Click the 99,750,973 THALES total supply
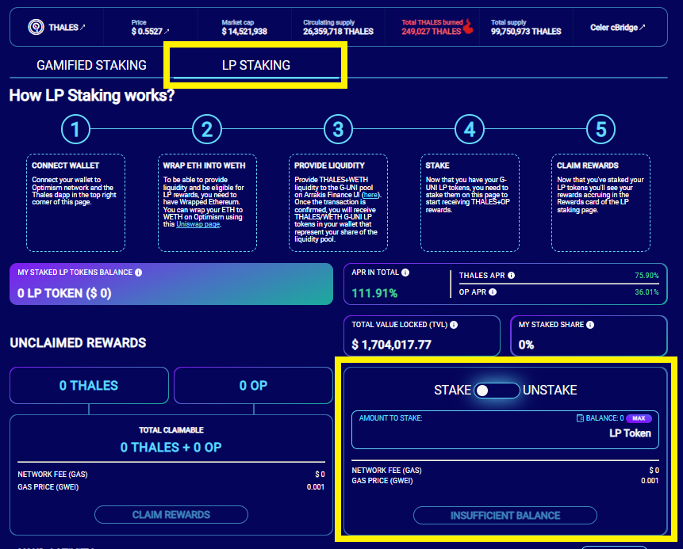This screenshot has width=683, height=549. coord(526,32)
